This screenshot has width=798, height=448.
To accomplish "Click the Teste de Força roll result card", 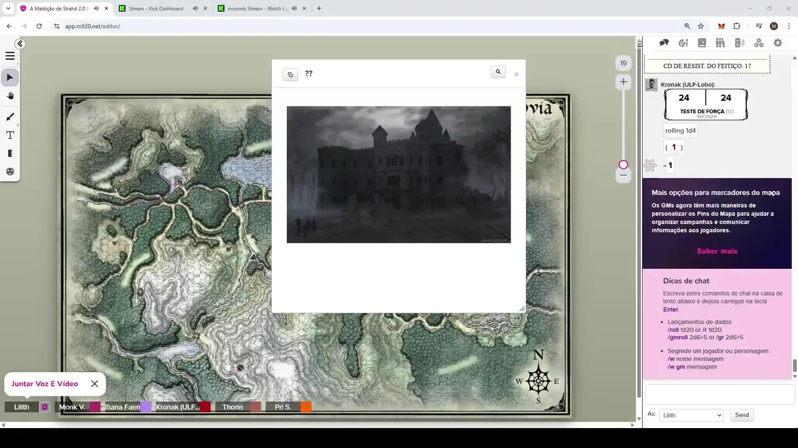I will click(x=706, y=105).
